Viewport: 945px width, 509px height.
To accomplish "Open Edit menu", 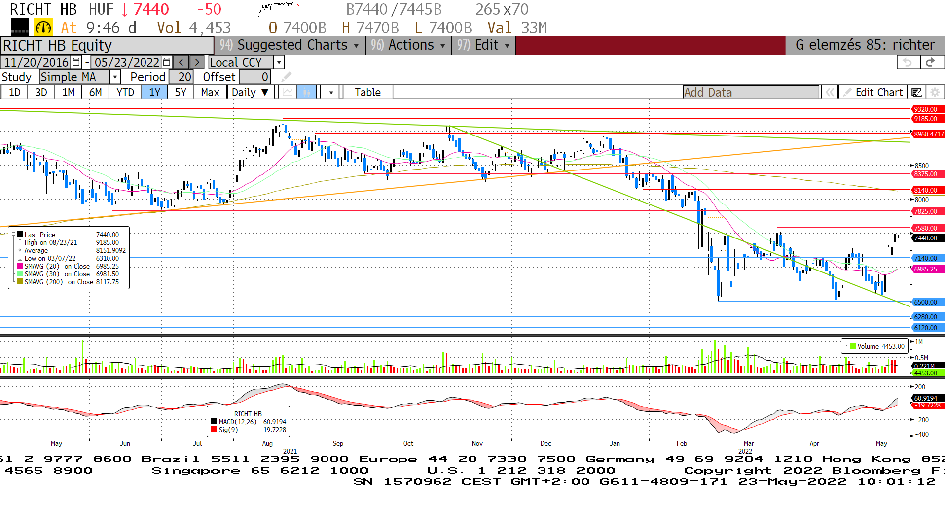I will pos(483,45).
